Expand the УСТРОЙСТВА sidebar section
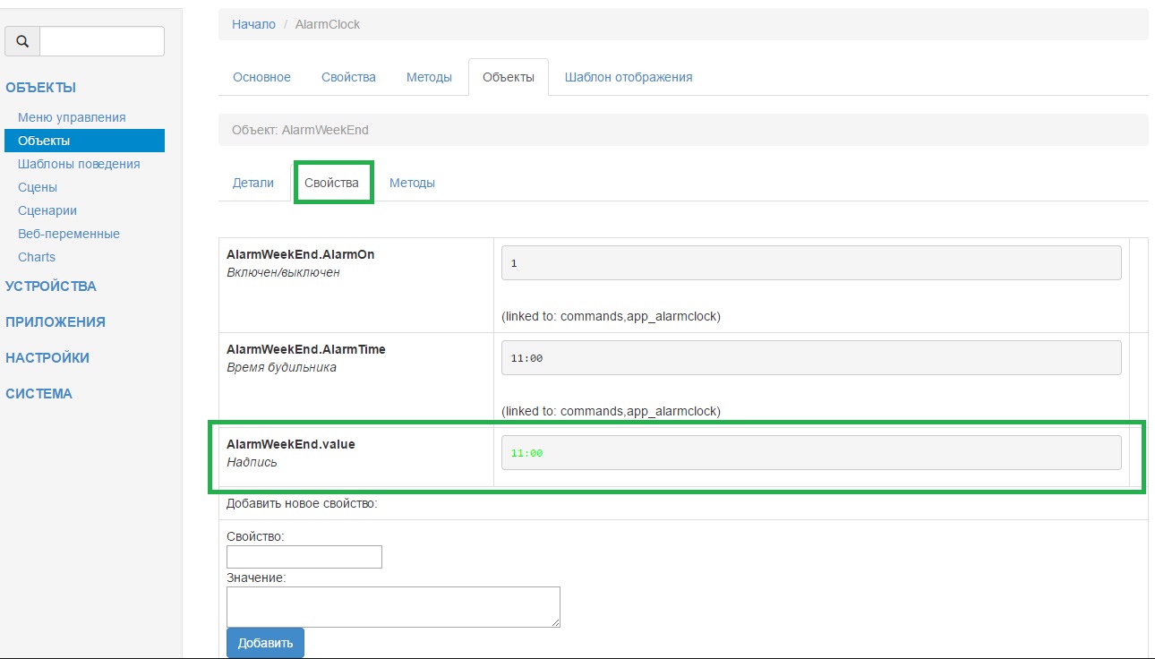1155x659 pixels. point(51,287)
